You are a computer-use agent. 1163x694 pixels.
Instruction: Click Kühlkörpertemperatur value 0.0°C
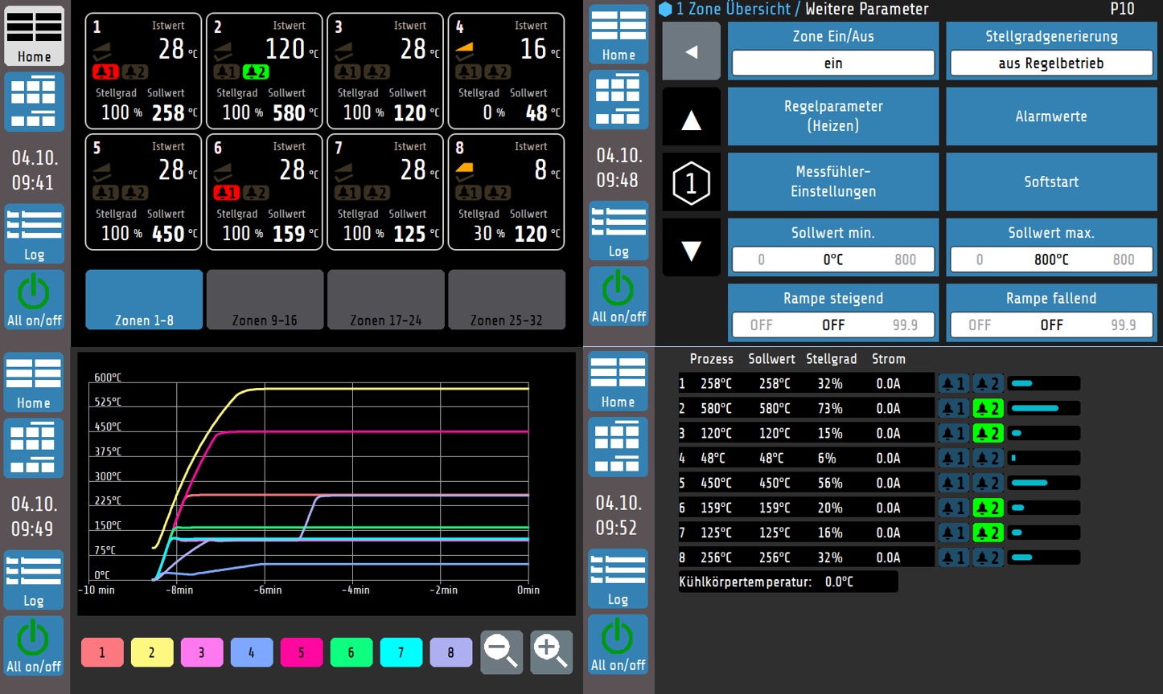(x=839, y=582)
